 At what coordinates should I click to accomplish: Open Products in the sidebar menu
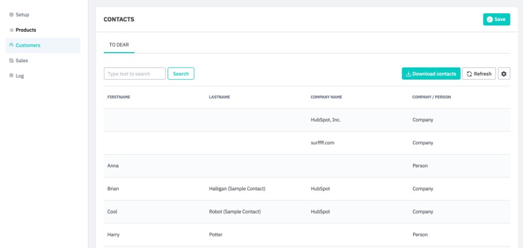[x=26, y=30]
